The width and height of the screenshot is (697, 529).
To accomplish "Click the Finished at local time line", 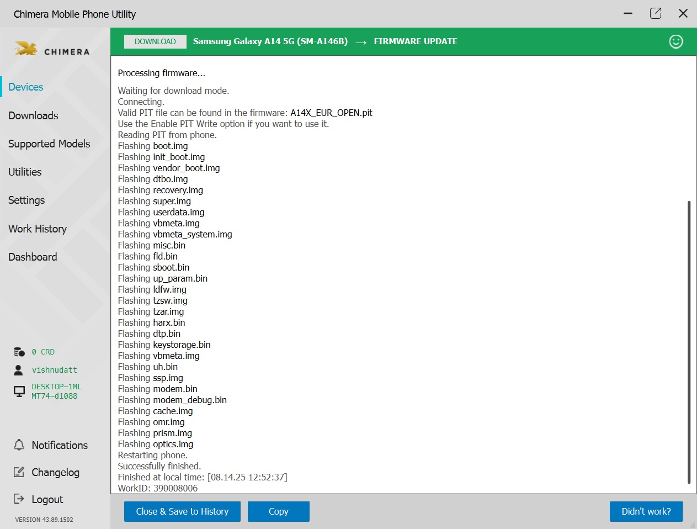I will [203, 477].
